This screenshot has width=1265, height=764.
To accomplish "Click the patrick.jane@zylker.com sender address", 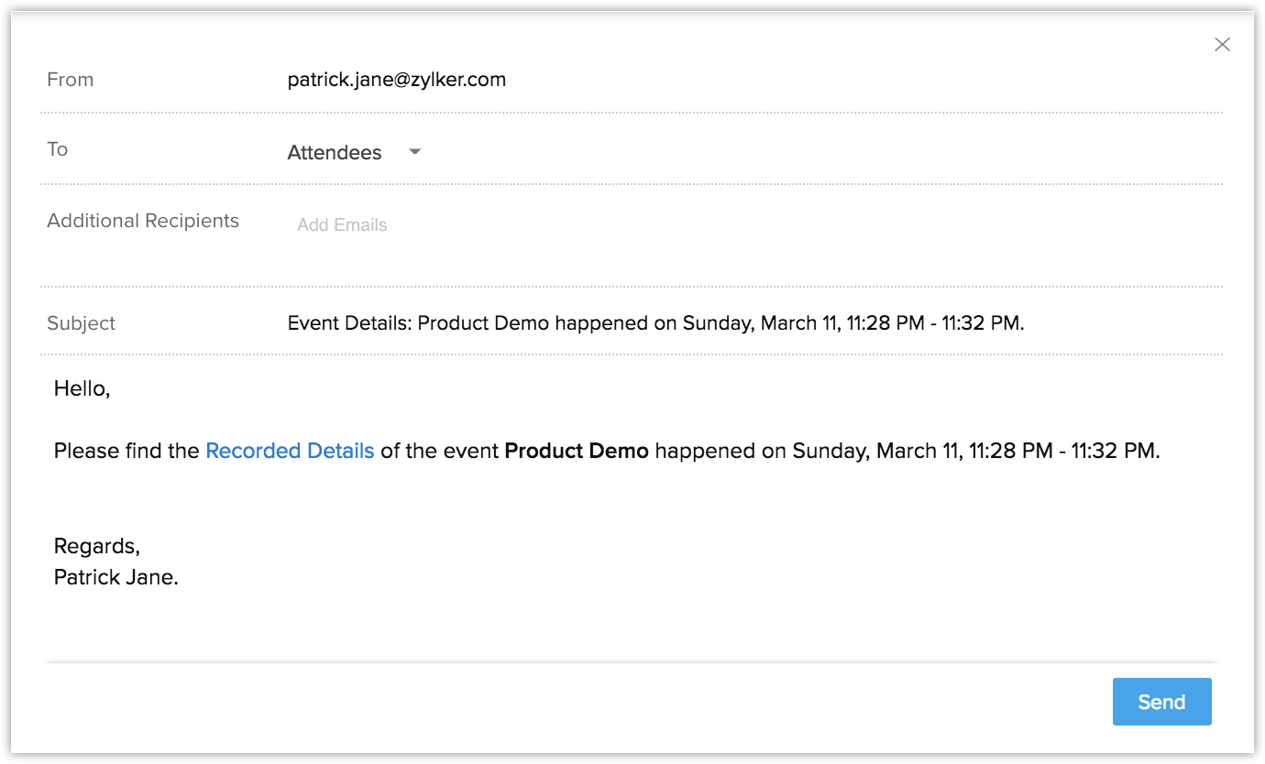I will coord(396,80).
